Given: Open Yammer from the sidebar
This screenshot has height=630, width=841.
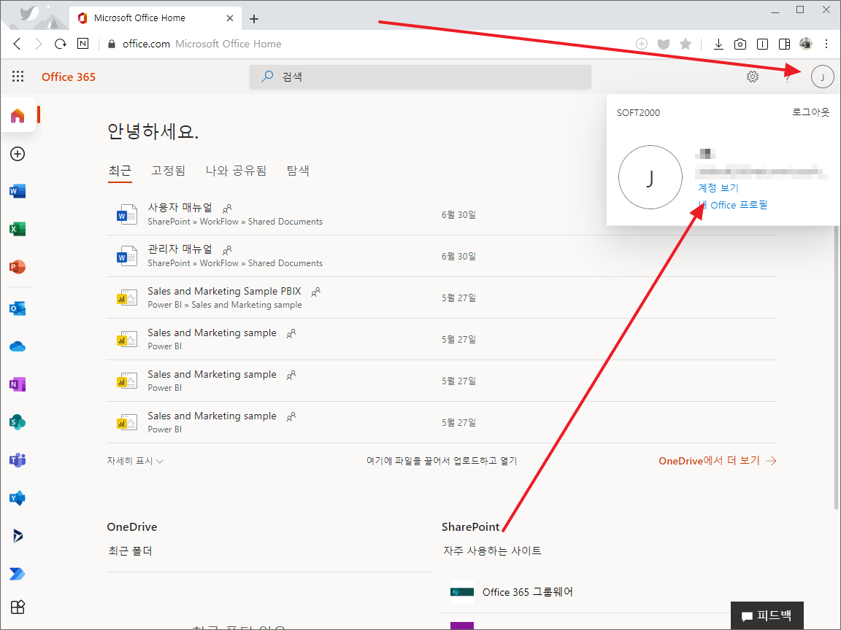Looking at the screenshot, I should coord(18,498).
